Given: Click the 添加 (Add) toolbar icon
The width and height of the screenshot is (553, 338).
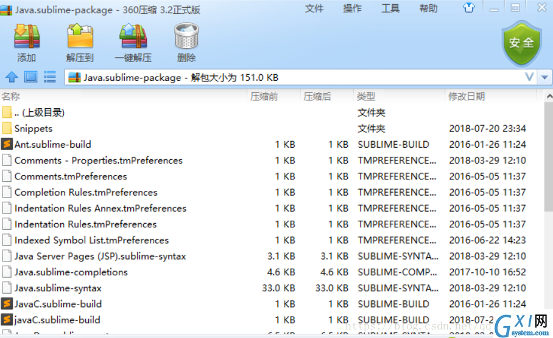Looking at the screenshot, I should click(x=27, y=36).
